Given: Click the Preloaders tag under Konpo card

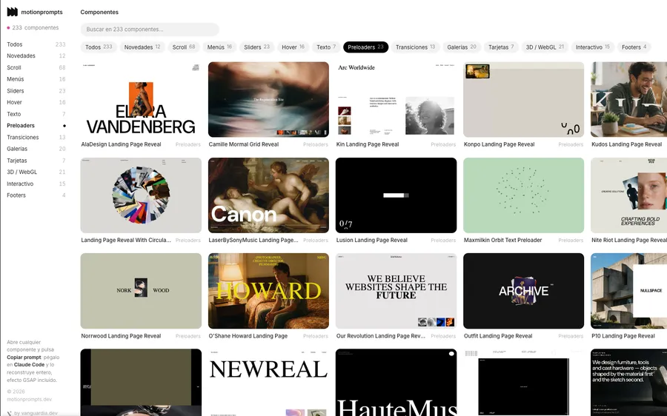Looking at the screenshot, I should pyautogui.click(x=571, y=145).
